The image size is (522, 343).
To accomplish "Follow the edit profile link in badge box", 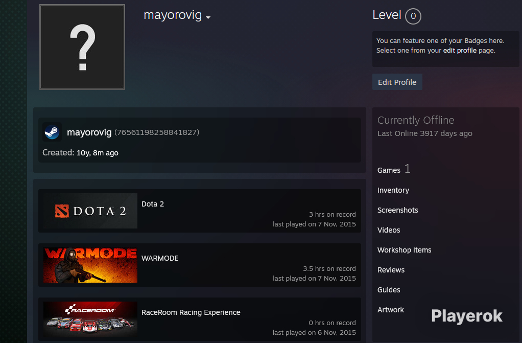I will [460, 50].
